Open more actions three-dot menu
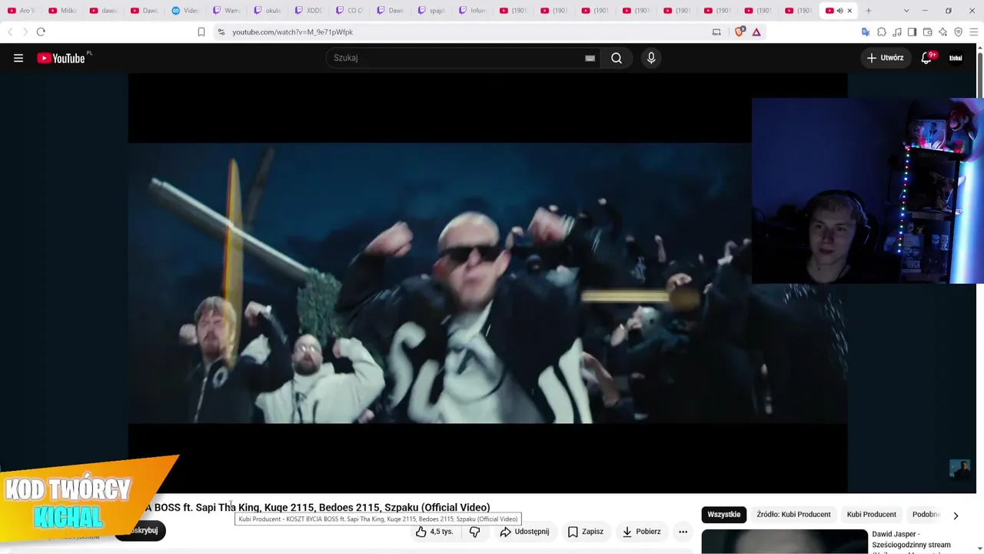Screen dimensions: 984x554 (683, 532)
